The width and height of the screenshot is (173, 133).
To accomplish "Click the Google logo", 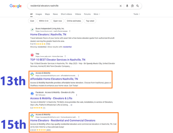I will tap(16, 6).
